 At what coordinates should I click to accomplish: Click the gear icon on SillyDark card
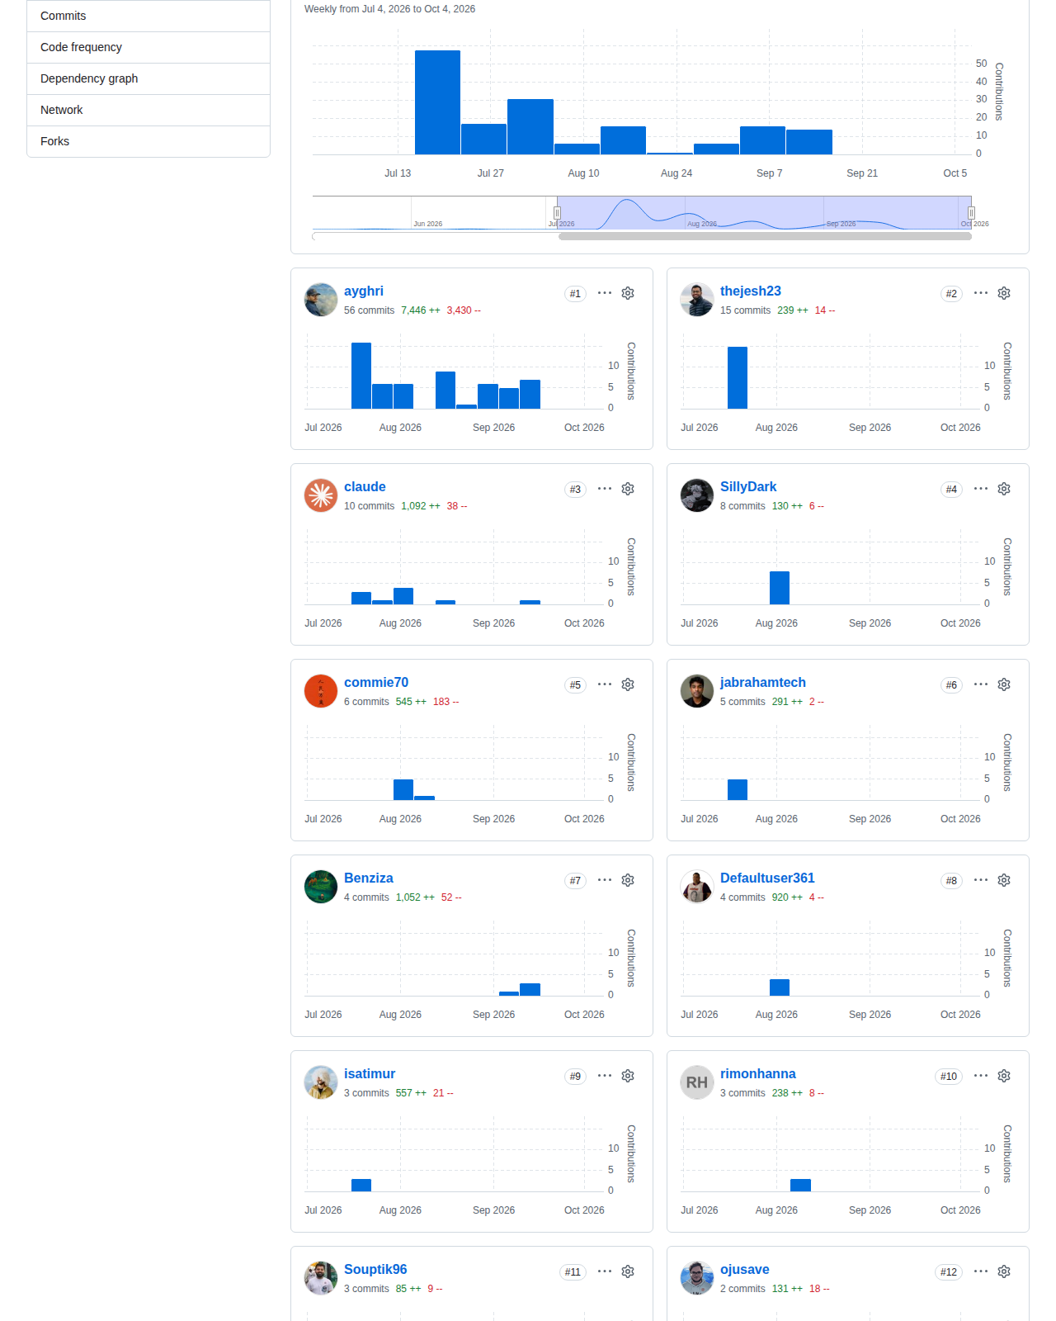click(1004, 489)
